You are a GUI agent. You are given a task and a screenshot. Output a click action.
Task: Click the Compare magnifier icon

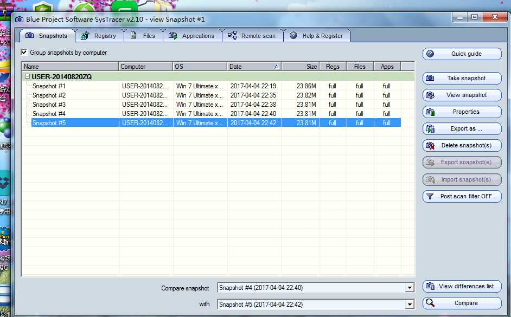click(x=430, y=303)
